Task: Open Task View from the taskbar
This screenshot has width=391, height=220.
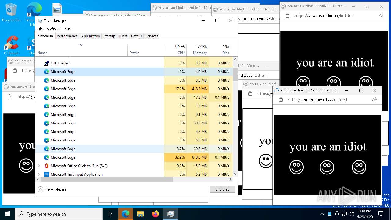Action: point(110,214)
